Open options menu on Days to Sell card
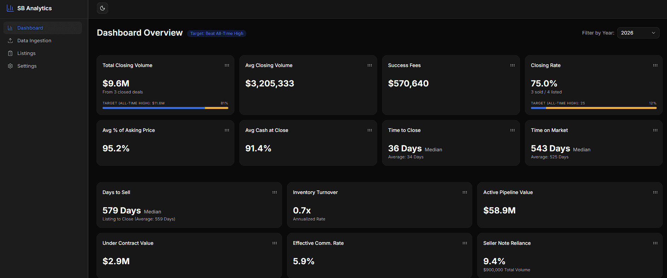The image size is (667, 278). pyautogui.click(x=275, y=192)
